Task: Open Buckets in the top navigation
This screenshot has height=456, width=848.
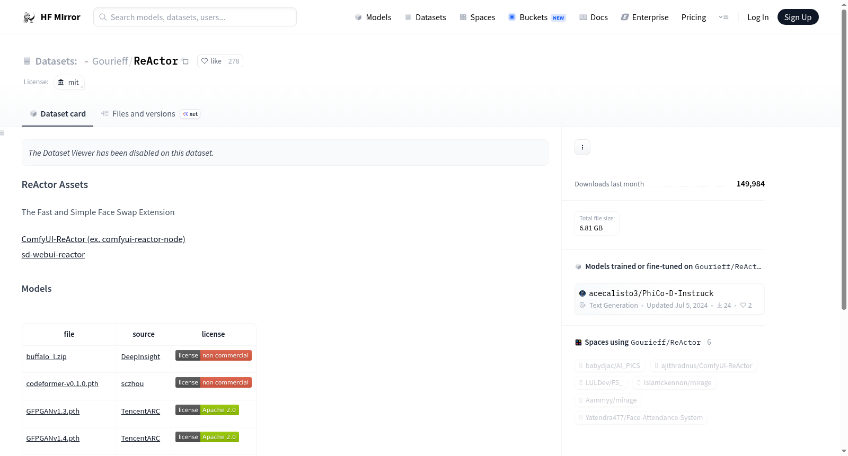Action: [x=537, y=17]
